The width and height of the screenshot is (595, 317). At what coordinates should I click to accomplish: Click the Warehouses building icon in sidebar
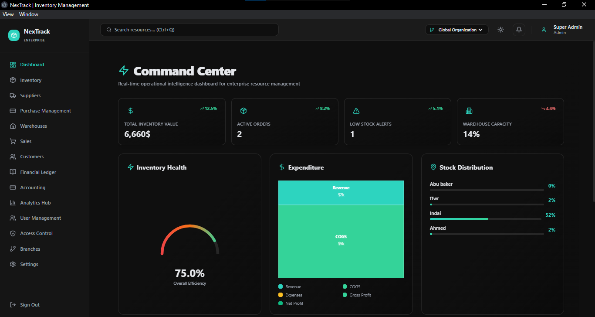coord(13,126)
